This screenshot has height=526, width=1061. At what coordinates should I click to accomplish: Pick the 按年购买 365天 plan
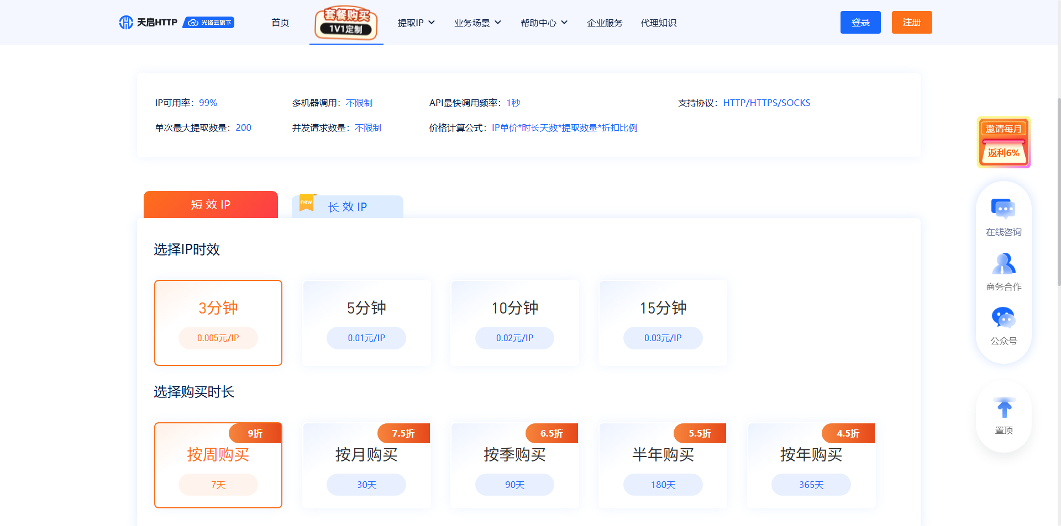811,465
